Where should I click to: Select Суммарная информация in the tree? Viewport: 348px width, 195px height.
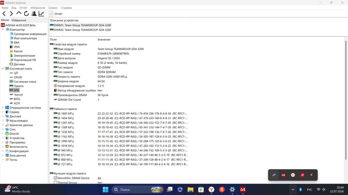click(x=30, y=34)
